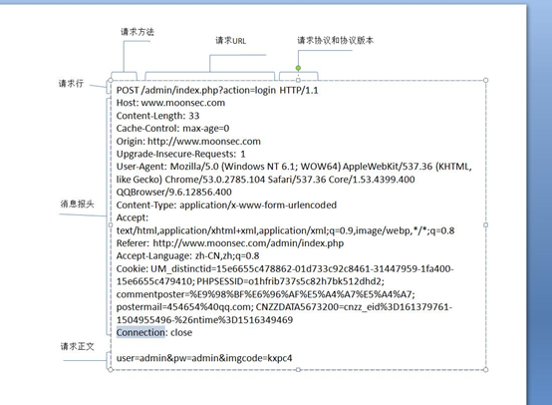Click the Accept-Language: zh-CN line
The height and width of the screenshot is (405, 552).
point(187,256)
